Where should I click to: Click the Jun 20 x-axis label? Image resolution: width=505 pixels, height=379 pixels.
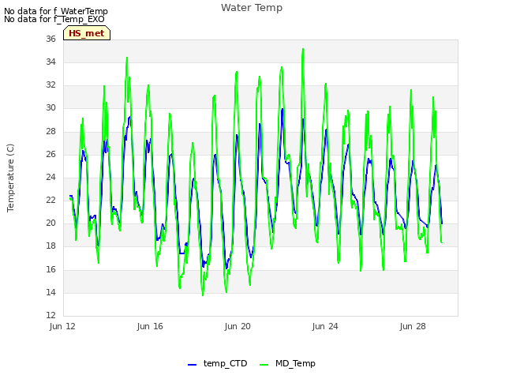click(x=238, y=326)
